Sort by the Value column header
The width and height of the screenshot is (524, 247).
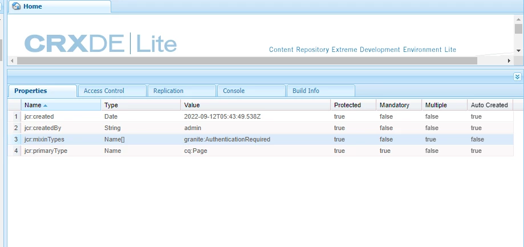[x=255, y=105]
